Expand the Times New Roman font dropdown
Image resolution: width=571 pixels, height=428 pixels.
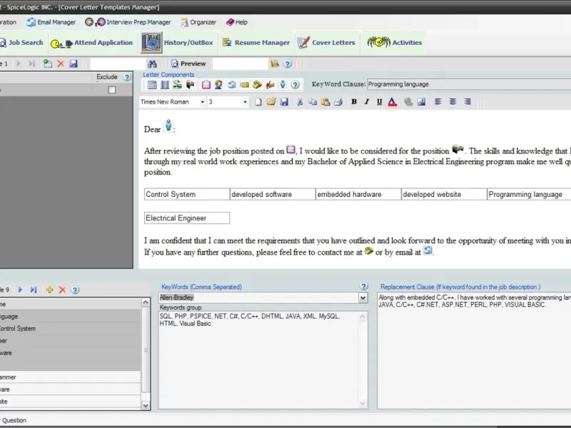pos(203,102)
